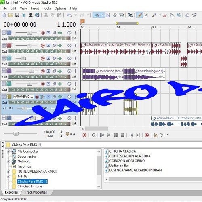Click the Get Media from the Web icon
The height and width of the screenshot is (202, 202).
37,15
